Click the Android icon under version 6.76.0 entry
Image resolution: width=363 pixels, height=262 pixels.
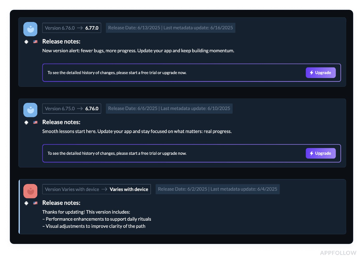26,122
